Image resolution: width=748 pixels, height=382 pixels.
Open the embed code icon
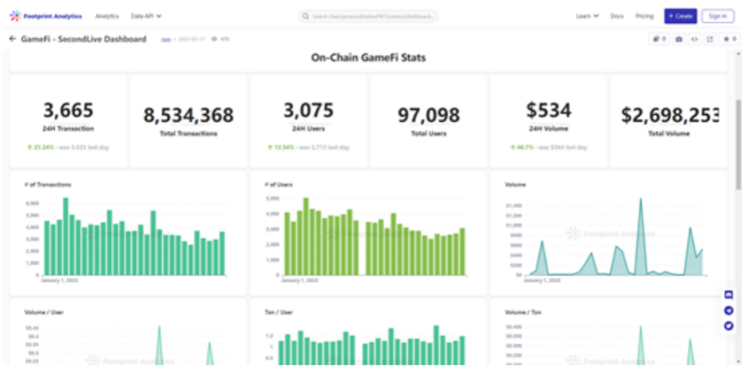(x=694, y=39)
